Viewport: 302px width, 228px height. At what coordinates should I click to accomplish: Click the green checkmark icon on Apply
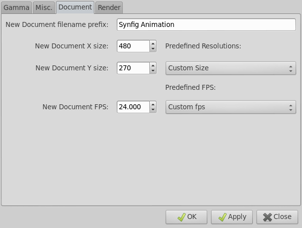223,217
